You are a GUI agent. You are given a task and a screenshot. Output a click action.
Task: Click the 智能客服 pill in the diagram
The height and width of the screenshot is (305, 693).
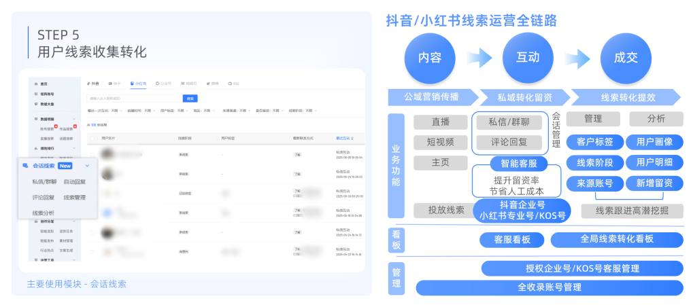click(518, 164)
